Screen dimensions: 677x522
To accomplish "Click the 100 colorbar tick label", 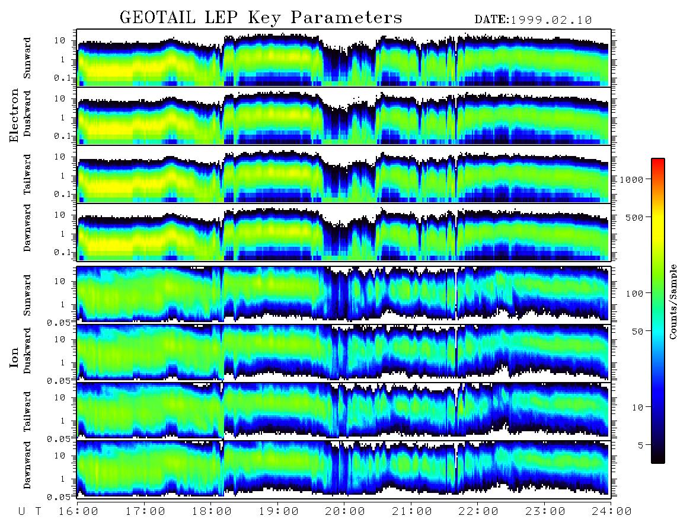I will [635, 294].
